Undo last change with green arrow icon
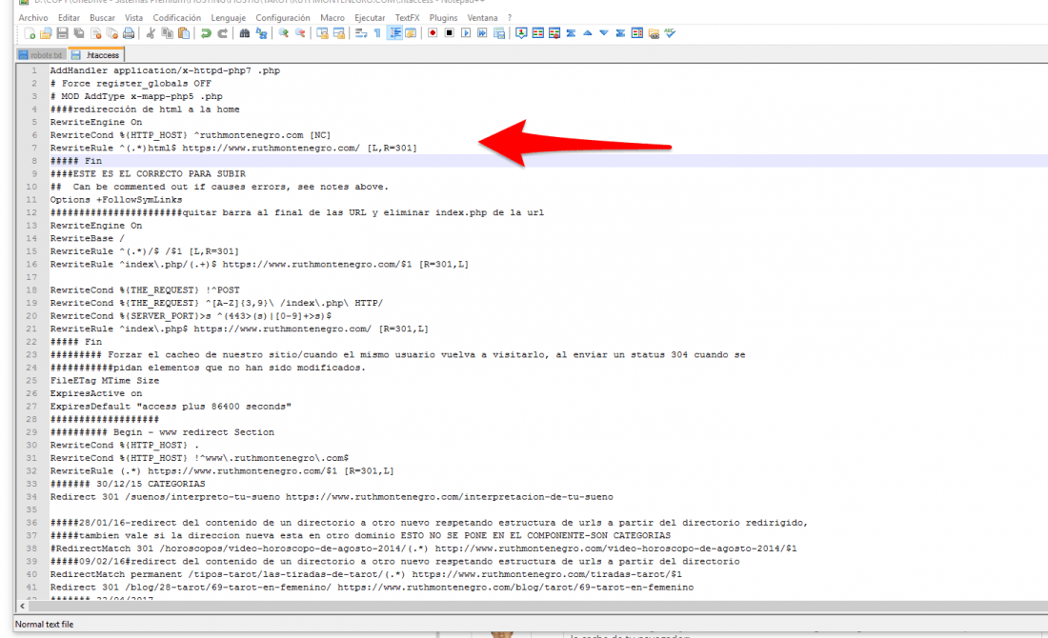The image size is (1048, 638). pos(206,32)
